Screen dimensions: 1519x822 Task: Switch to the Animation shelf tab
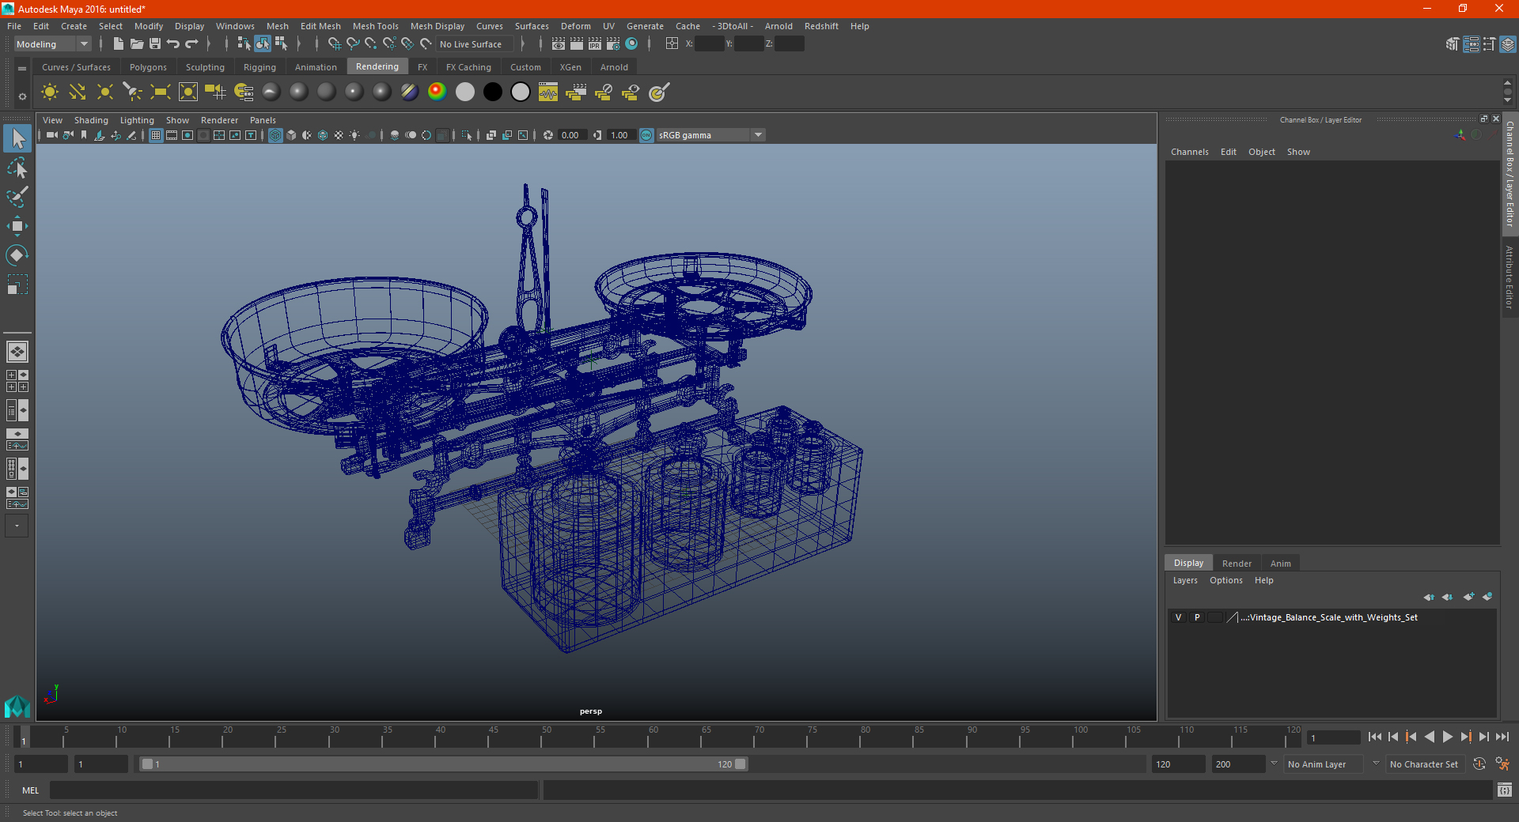tap(316, 67)
